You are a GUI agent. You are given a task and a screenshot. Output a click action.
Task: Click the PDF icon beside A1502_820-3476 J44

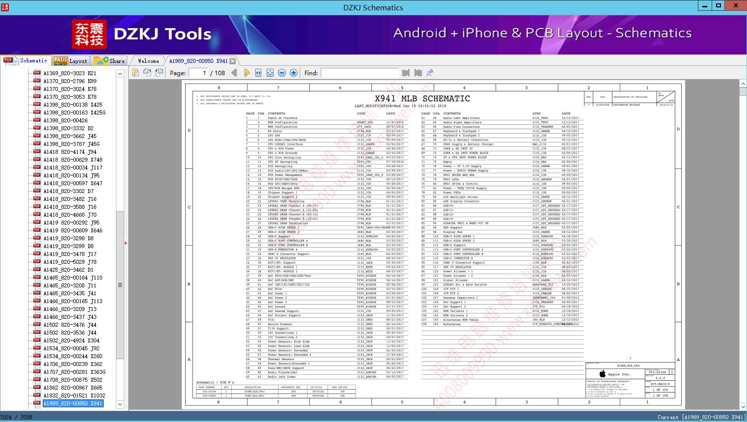37,325
